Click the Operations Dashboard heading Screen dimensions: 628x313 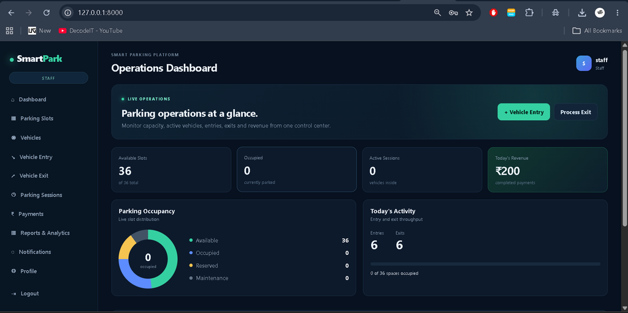[x=164, y=68]
